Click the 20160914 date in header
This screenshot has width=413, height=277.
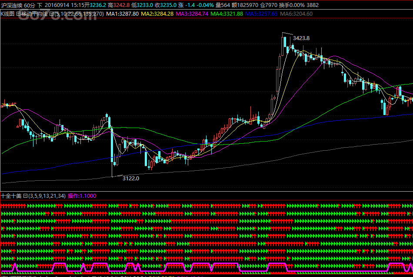click(x=57, y=5)
